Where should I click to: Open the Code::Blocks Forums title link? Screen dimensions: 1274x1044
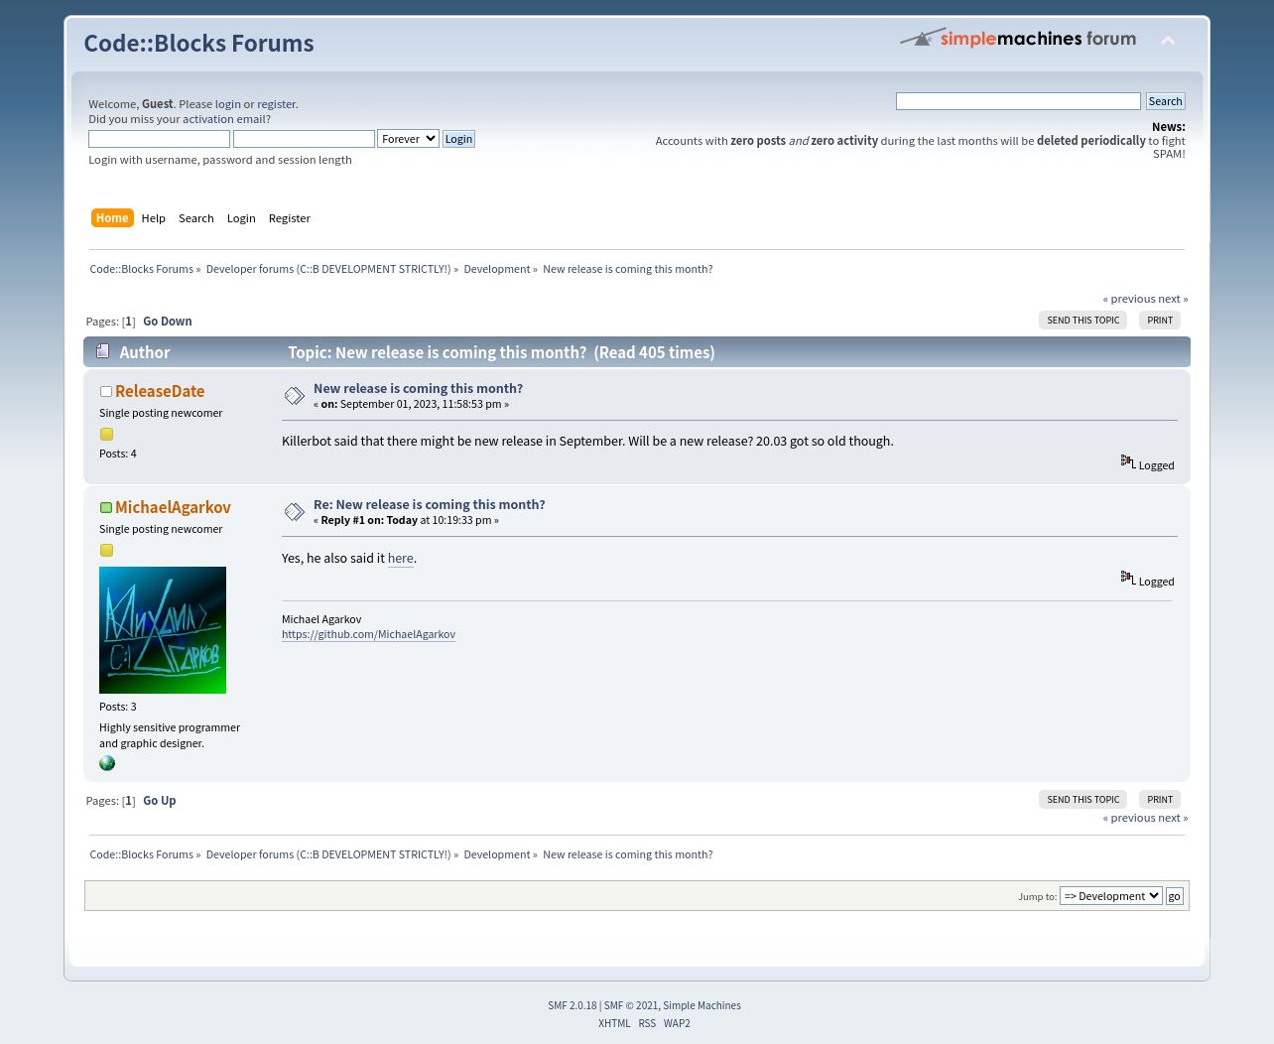pyautogui.click(x=198, y=44)
